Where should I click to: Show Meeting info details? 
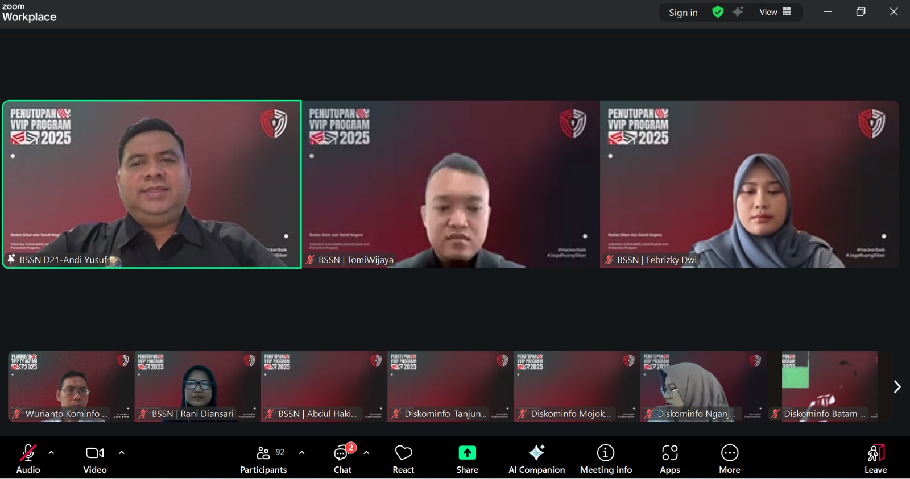606,458
